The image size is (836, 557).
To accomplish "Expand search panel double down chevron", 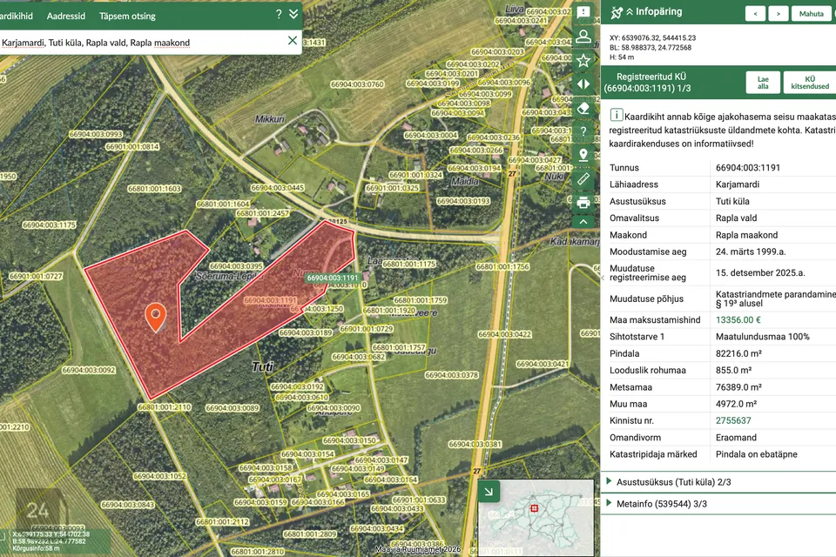I will 293,14.
